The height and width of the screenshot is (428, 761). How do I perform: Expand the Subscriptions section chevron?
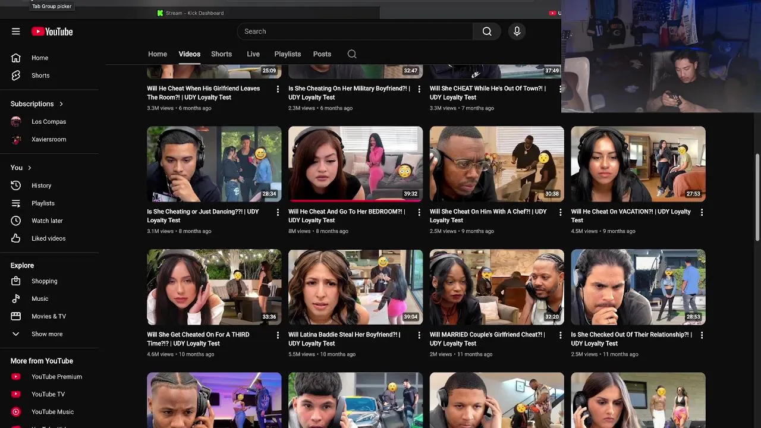(x=61, y=104)
